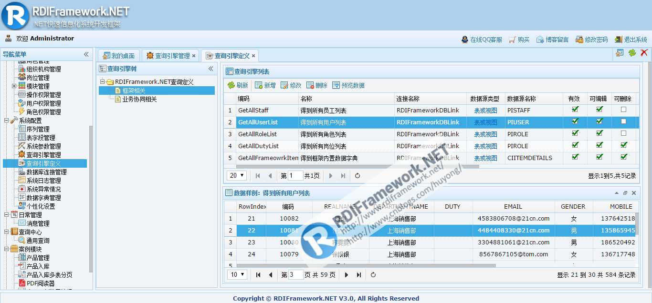Open page-size dropdown showing 20

[237, 175]
